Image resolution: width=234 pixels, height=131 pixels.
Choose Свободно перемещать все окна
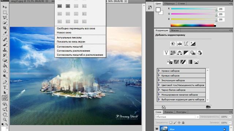point(76,28)
